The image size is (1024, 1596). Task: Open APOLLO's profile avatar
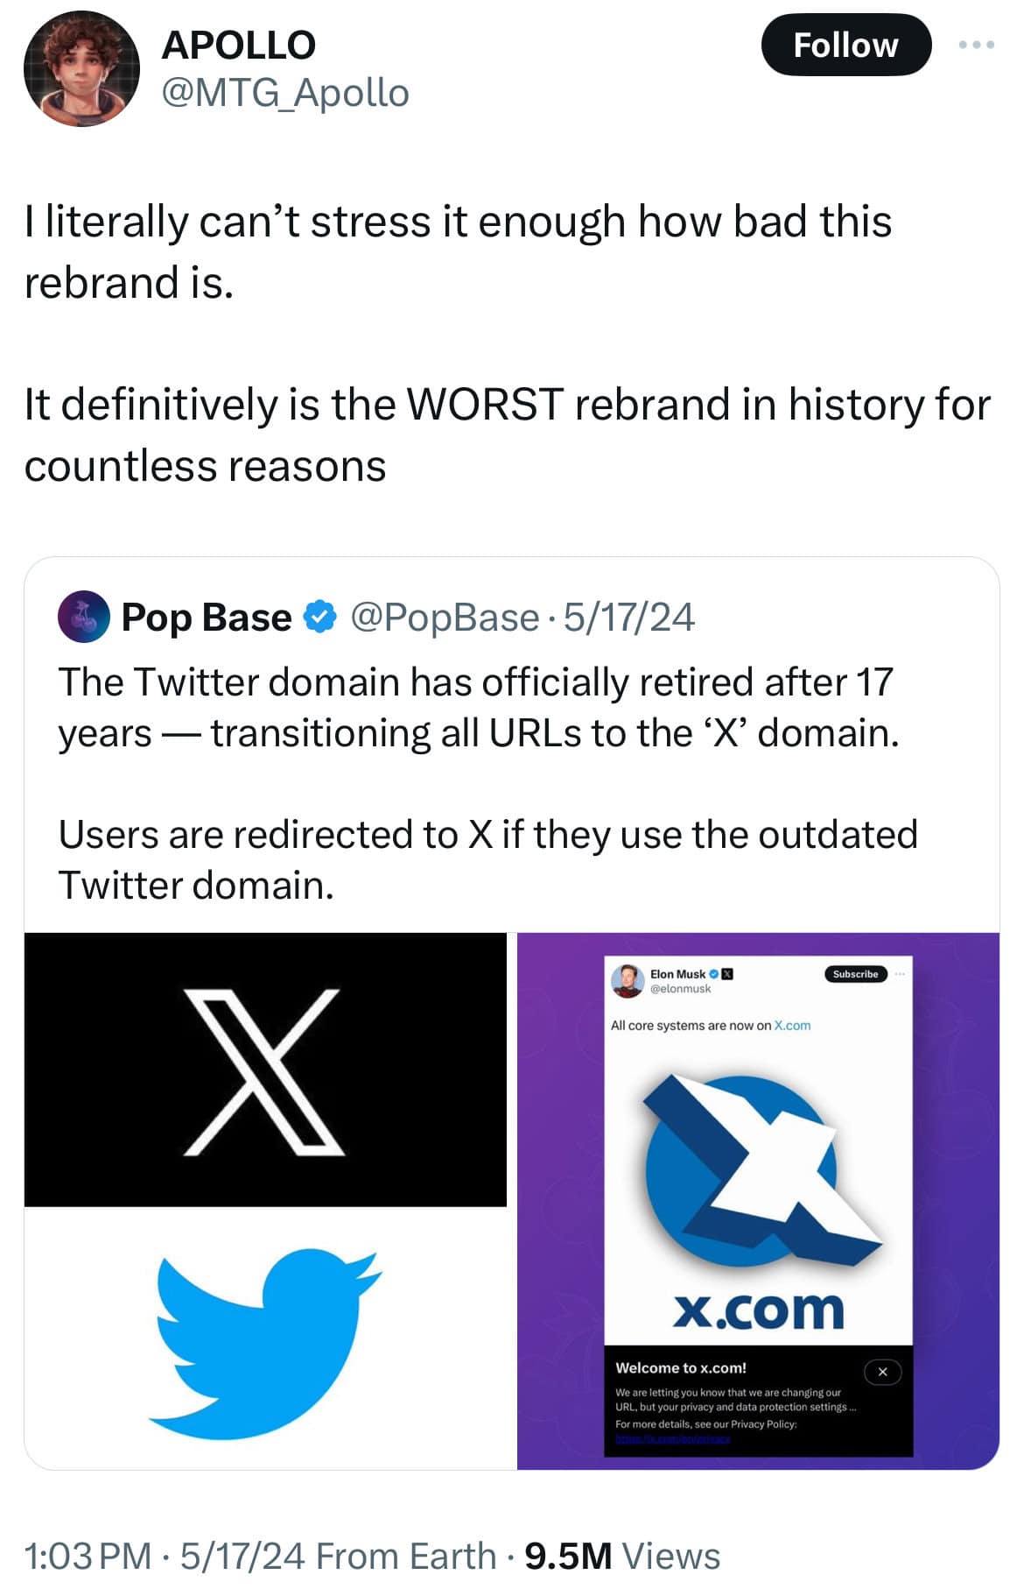click(x=81, y=69)
